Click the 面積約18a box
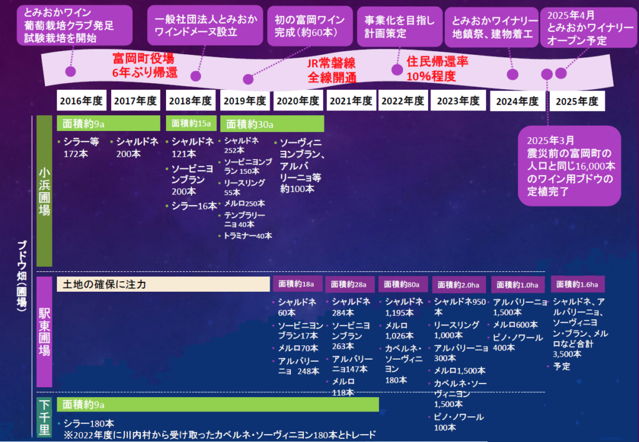This screenshot has width=639, height=442. [298, 284]
